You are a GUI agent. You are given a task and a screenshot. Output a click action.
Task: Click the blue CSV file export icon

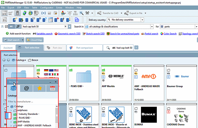pyautogui.click(x=77, y=20)
